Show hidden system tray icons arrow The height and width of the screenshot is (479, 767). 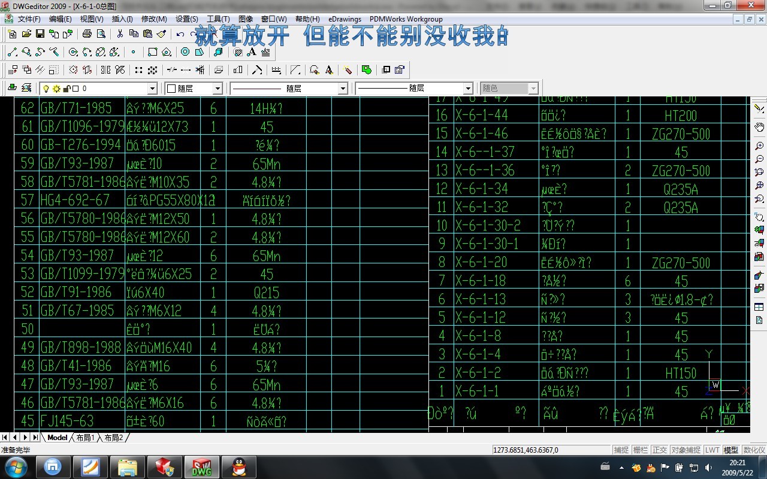(x=621, y=468)
